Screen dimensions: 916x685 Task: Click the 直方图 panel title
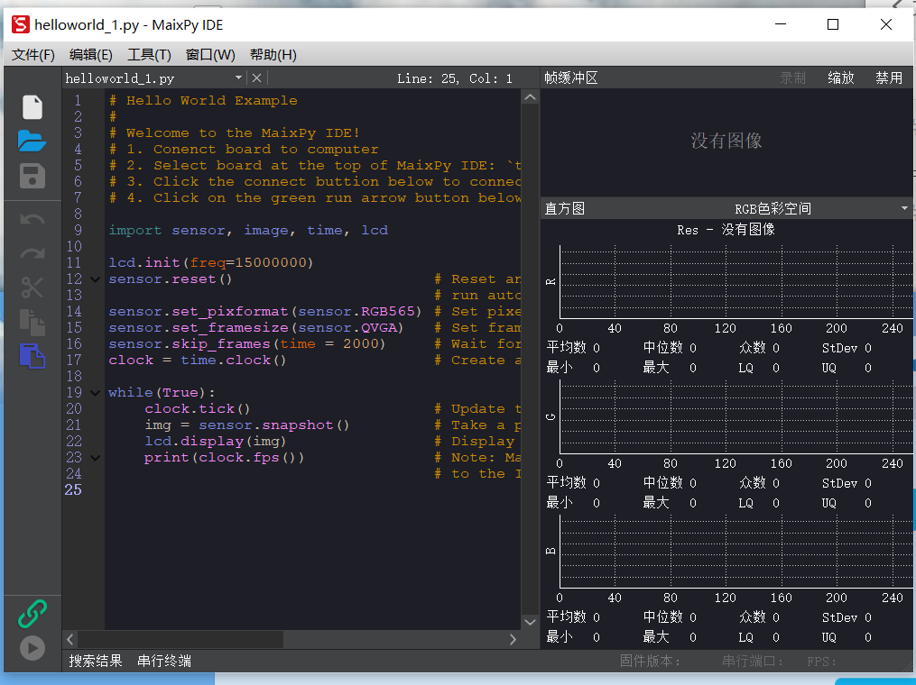coord(564,208)
